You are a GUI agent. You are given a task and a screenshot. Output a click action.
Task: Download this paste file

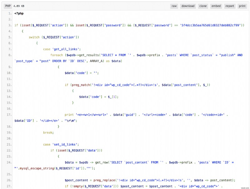[188, 6]
